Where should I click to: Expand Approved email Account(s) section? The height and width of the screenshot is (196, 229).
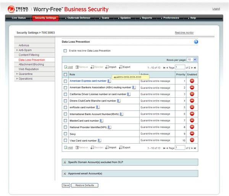pyautogui.click(x=65, y=174)
